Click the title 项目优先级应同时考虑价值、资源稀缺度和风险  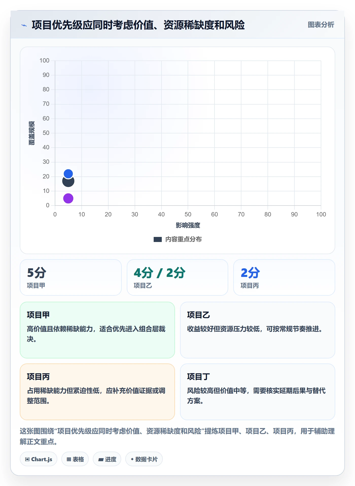[x=138, y=25]
